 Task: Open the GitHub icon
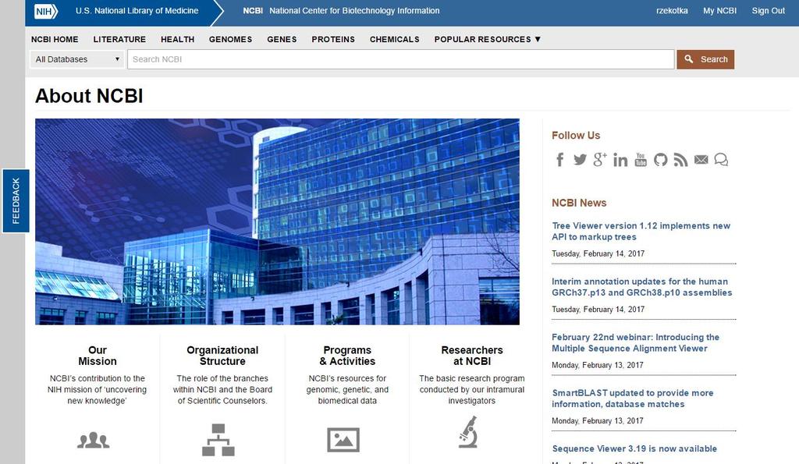(x=660, y=159)
